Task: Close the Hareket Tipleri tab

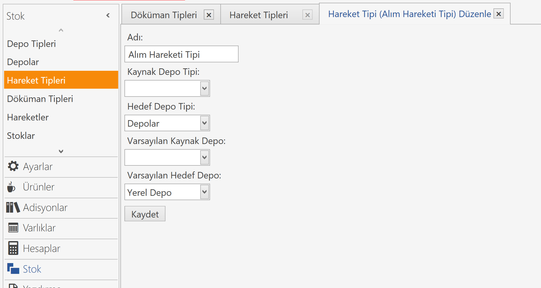Action: pyautogui.click(x=307, y=15)
